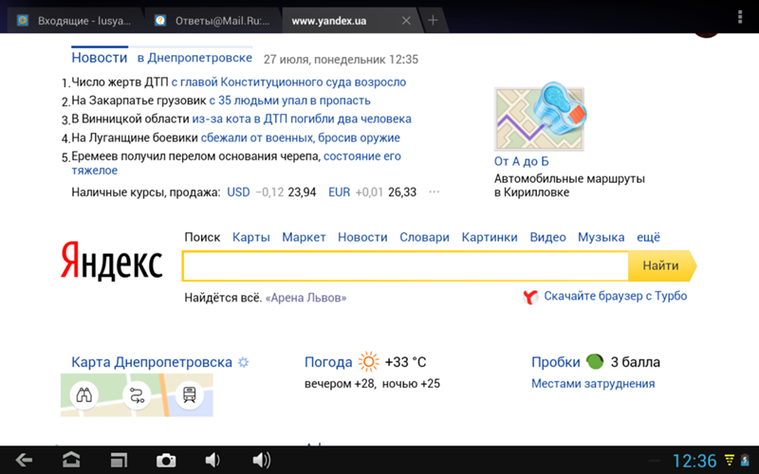Click the Yandex search input field
This screenshot has width=759, height=474.
click(405, 266)
